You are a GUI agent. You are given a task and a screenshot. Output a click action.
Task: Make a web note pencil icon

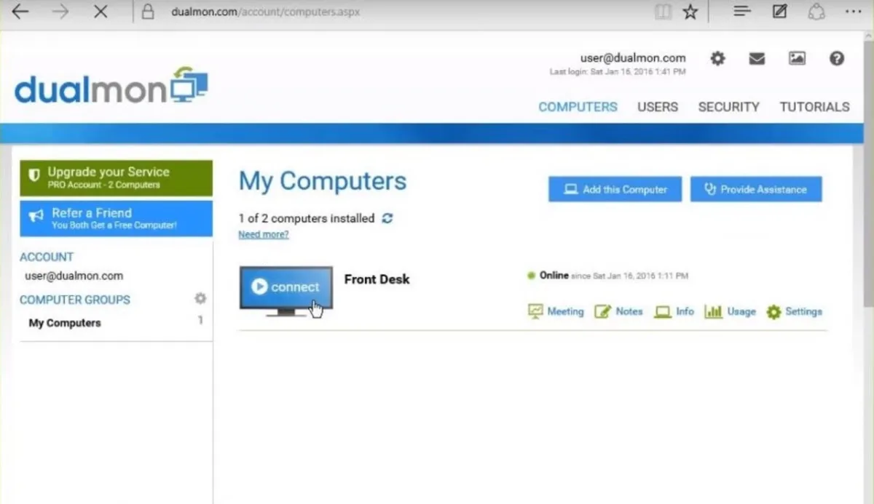(779, 12)
